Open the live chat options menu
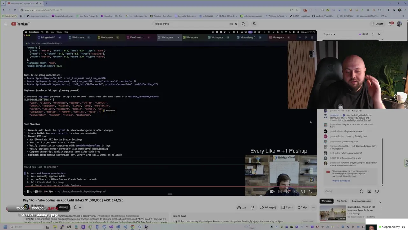This screenshot has height=230, width=408. pyautogui.click(x=373, y=34)
